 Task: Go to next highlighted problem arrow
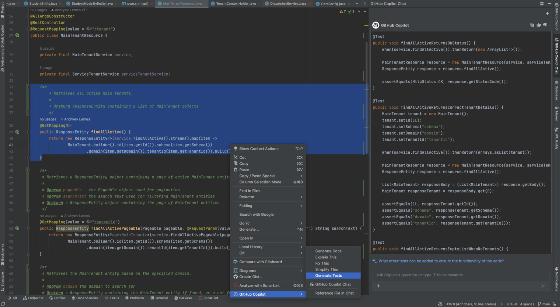[x=365, y=11]
